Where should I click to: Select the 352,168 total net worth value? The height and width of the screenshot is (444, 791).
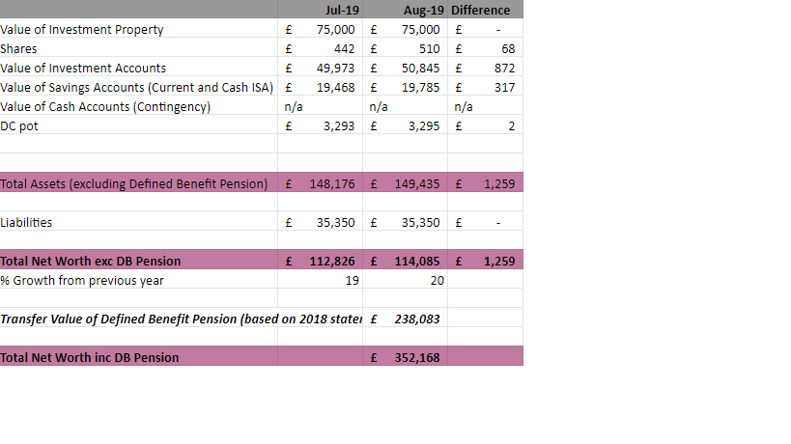click(416, 357)
